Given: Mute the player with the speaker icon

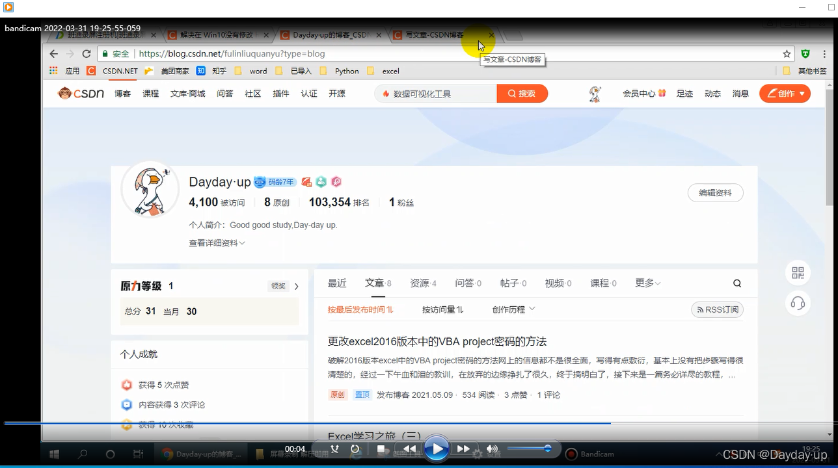Looking at the screenshot, I should pos(492,449).
